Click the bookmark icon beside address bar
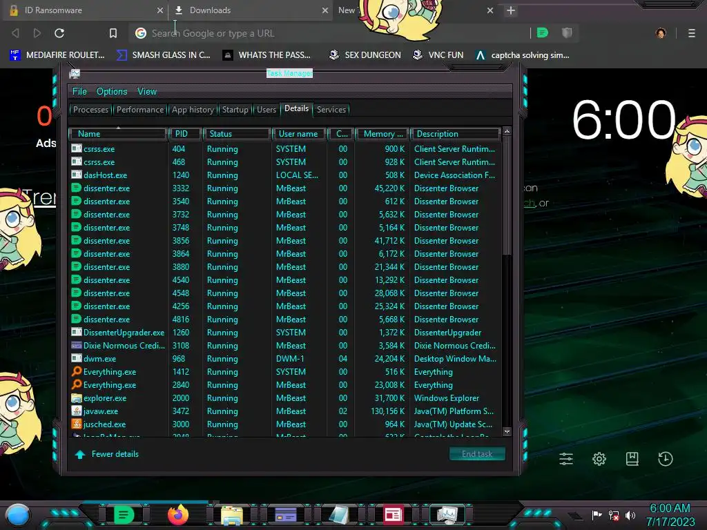707x530 pixels. click(113, 33)
